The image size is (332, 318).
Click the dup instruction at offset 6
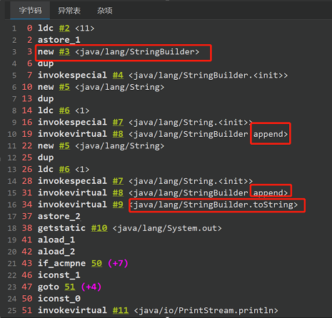pos(46,63)
